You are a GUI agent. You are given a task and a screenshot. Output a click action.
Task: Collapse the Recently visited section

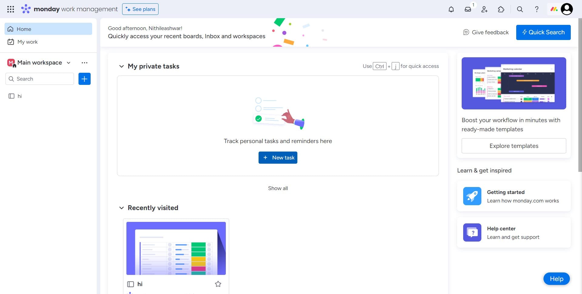pyautogui.click(x=121, y=208)
